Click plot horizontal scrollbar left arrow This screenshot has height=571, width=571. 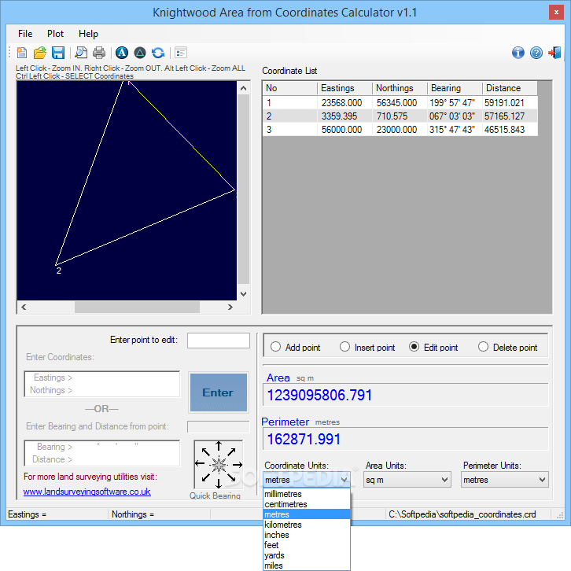coord(24,307)
